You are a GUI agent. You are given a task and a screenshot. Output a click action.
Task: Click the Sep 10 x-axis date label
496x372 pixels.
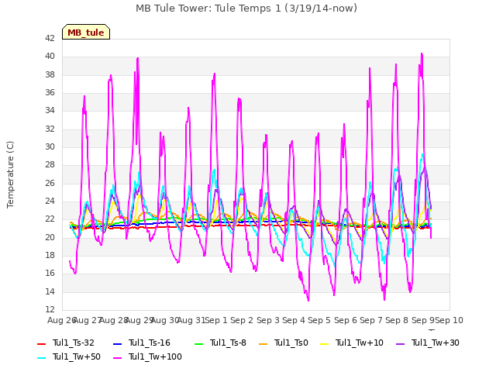tap(449, 320)
